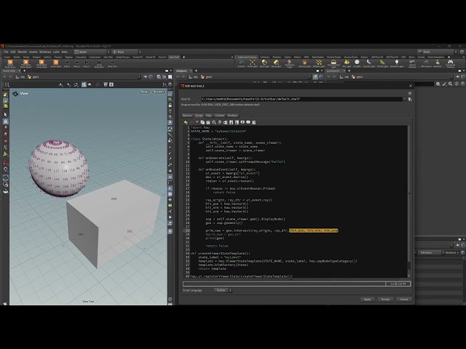The height and width of the screenshot is (349, 466).
Task: Click the find magnifier in script editor toolbar
Action: [x=213, y=122]
